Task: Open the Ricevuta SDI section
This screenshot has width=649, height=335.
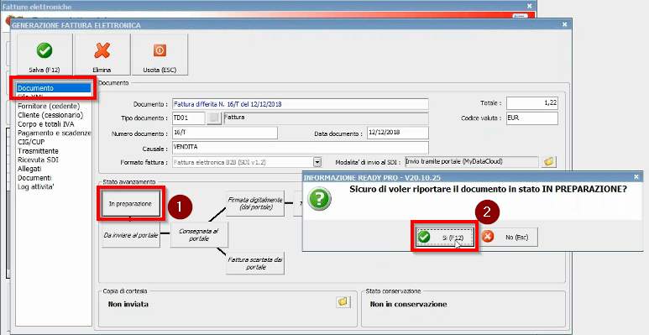Action: [x=38, y=160]
